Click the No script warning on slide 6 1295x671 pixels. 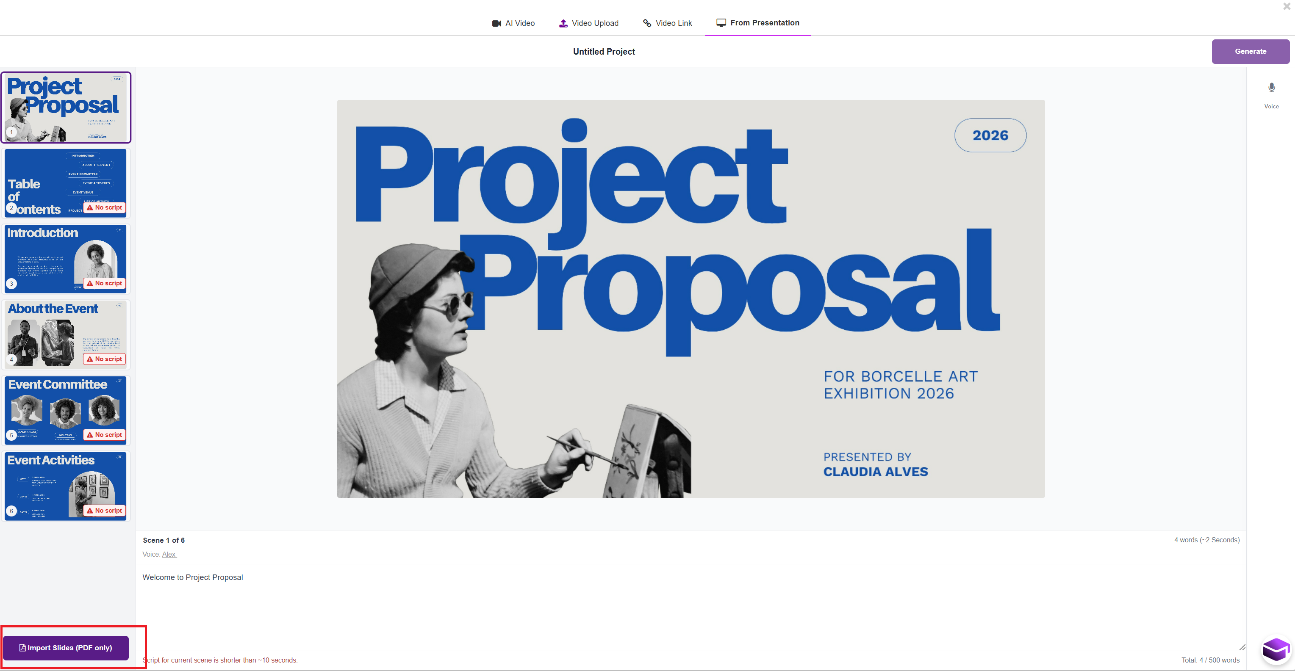pyautogui.click(x=105, y=510)
